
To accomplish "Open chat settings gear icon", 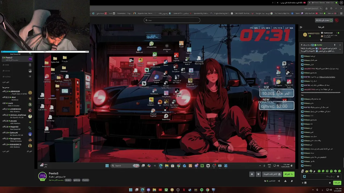I will [330, 183].
